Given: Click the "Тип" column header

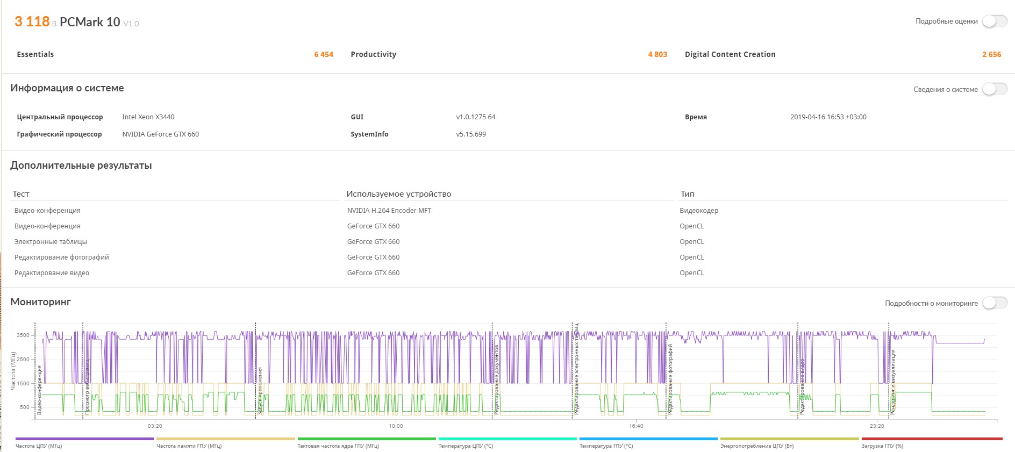Looking at the screenshot, I should 687,194.
